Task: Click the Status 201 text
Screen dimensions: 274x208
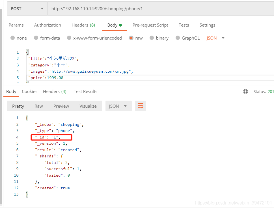Action: (264, 92)
